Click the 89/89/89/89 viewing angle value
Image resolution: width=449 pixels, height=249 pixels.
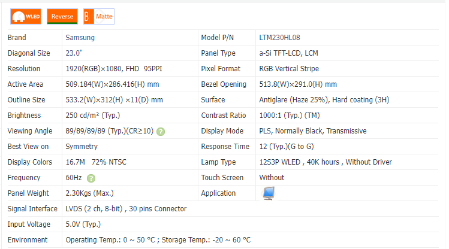click(x=109, y=131)
